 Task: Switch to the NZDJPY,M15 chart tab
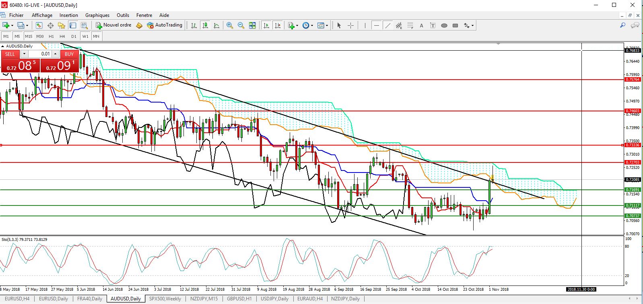204,299
